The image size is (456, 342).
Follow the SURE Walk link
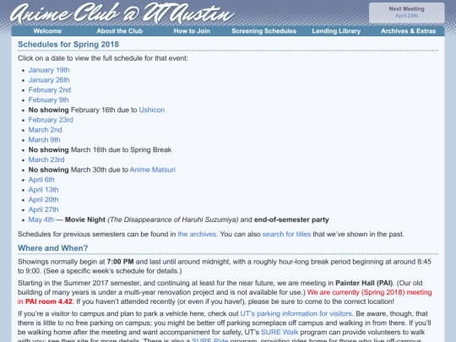[280, 332]
